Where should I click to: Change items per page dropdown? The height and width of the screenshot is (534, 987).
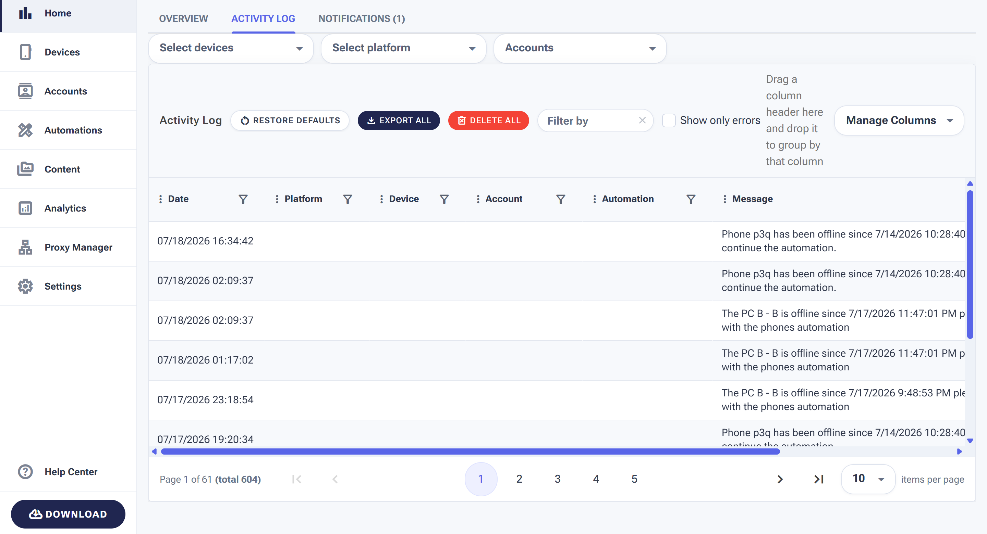(868, 479)
